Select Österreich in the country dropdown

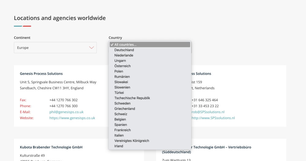click(122, 66)
